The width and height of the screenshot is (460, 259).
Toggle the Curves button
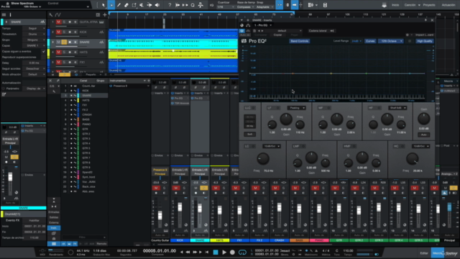tap(370, 41)
